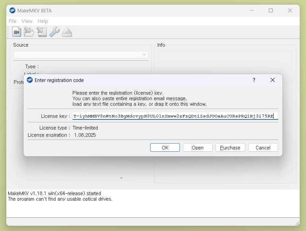The width and height of the screenshot is (306, 231).
Task: Open the File menu
Action: click(x=12, y=21)
